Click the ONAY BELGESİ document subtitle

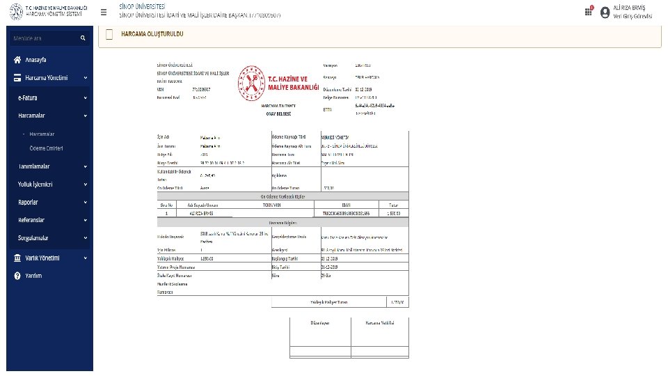(x=278, y=113)
